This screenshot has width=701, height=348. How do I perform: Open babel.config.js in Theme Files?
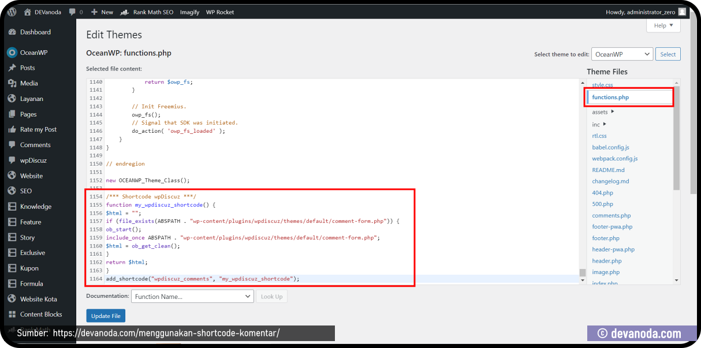coord(610,148)
